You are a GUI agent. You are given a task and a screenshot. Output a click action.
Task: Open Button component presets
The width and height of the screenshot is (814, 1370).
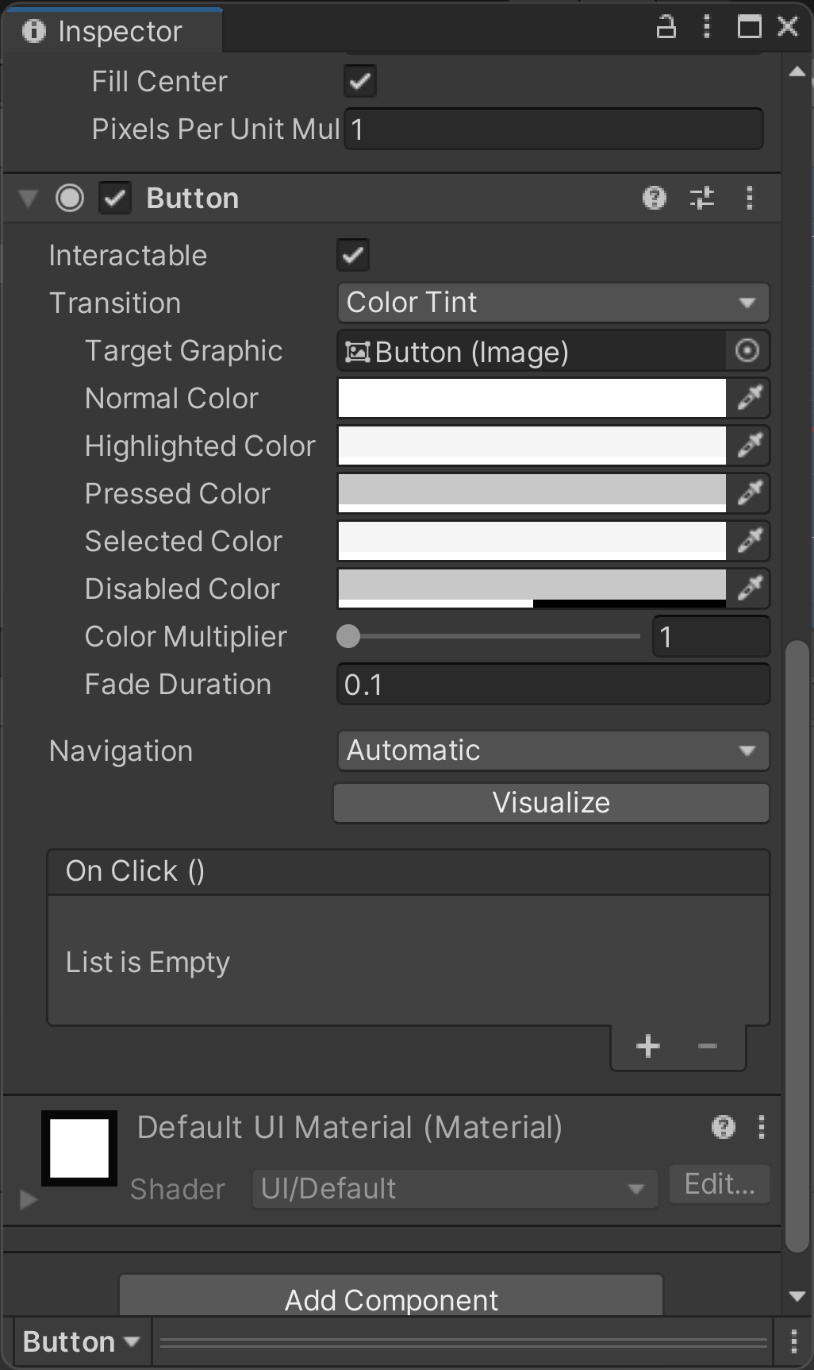702,198
